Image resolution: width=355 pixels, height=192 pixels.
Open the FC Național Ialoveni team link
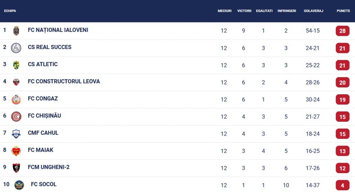(58, 30)
